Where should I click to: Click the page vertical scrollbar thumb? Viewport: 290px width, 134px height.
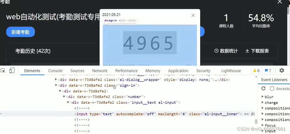click(x=289, y=10)
